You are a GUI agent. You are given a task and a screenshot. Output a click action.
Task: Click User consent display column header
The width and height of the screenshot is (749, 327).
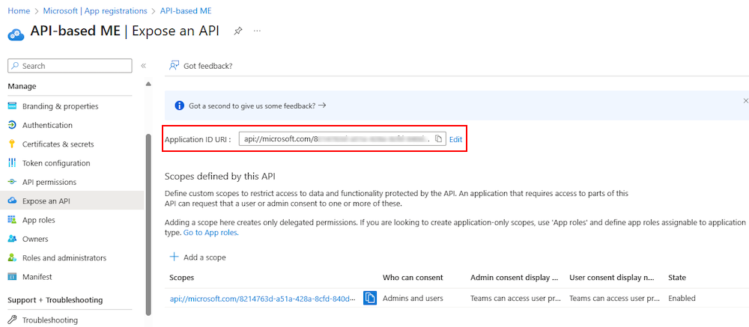(613, 278)
